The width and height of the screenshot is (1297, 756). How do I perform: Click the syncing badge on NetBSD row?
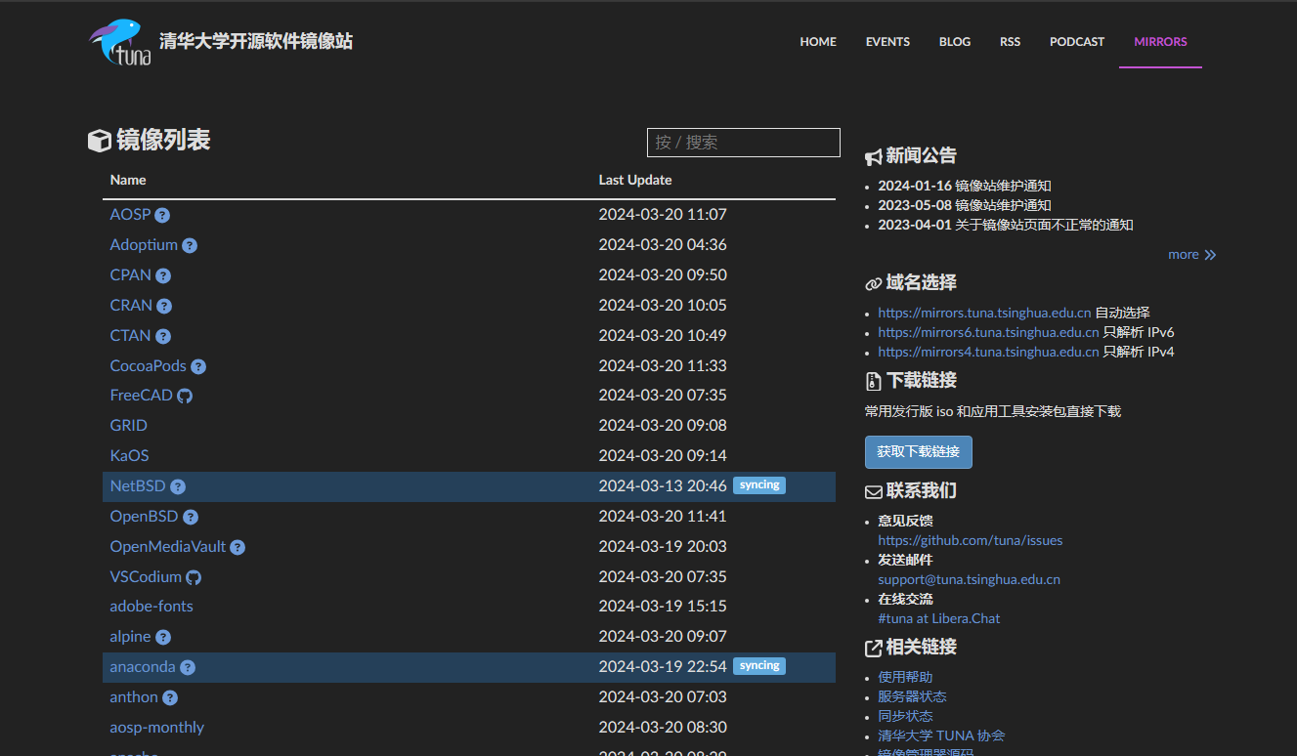click(759, 485)
